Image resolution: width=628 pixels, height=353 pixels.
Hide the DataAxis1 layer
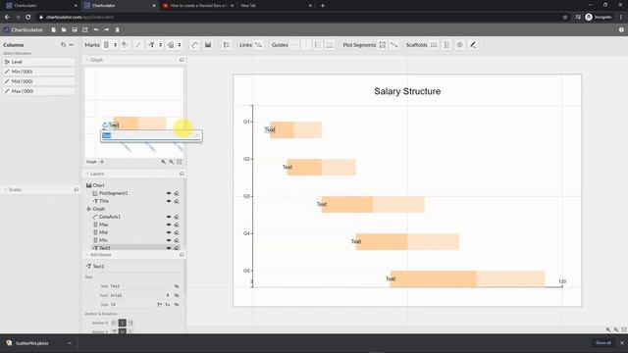[x=169, y=217]
